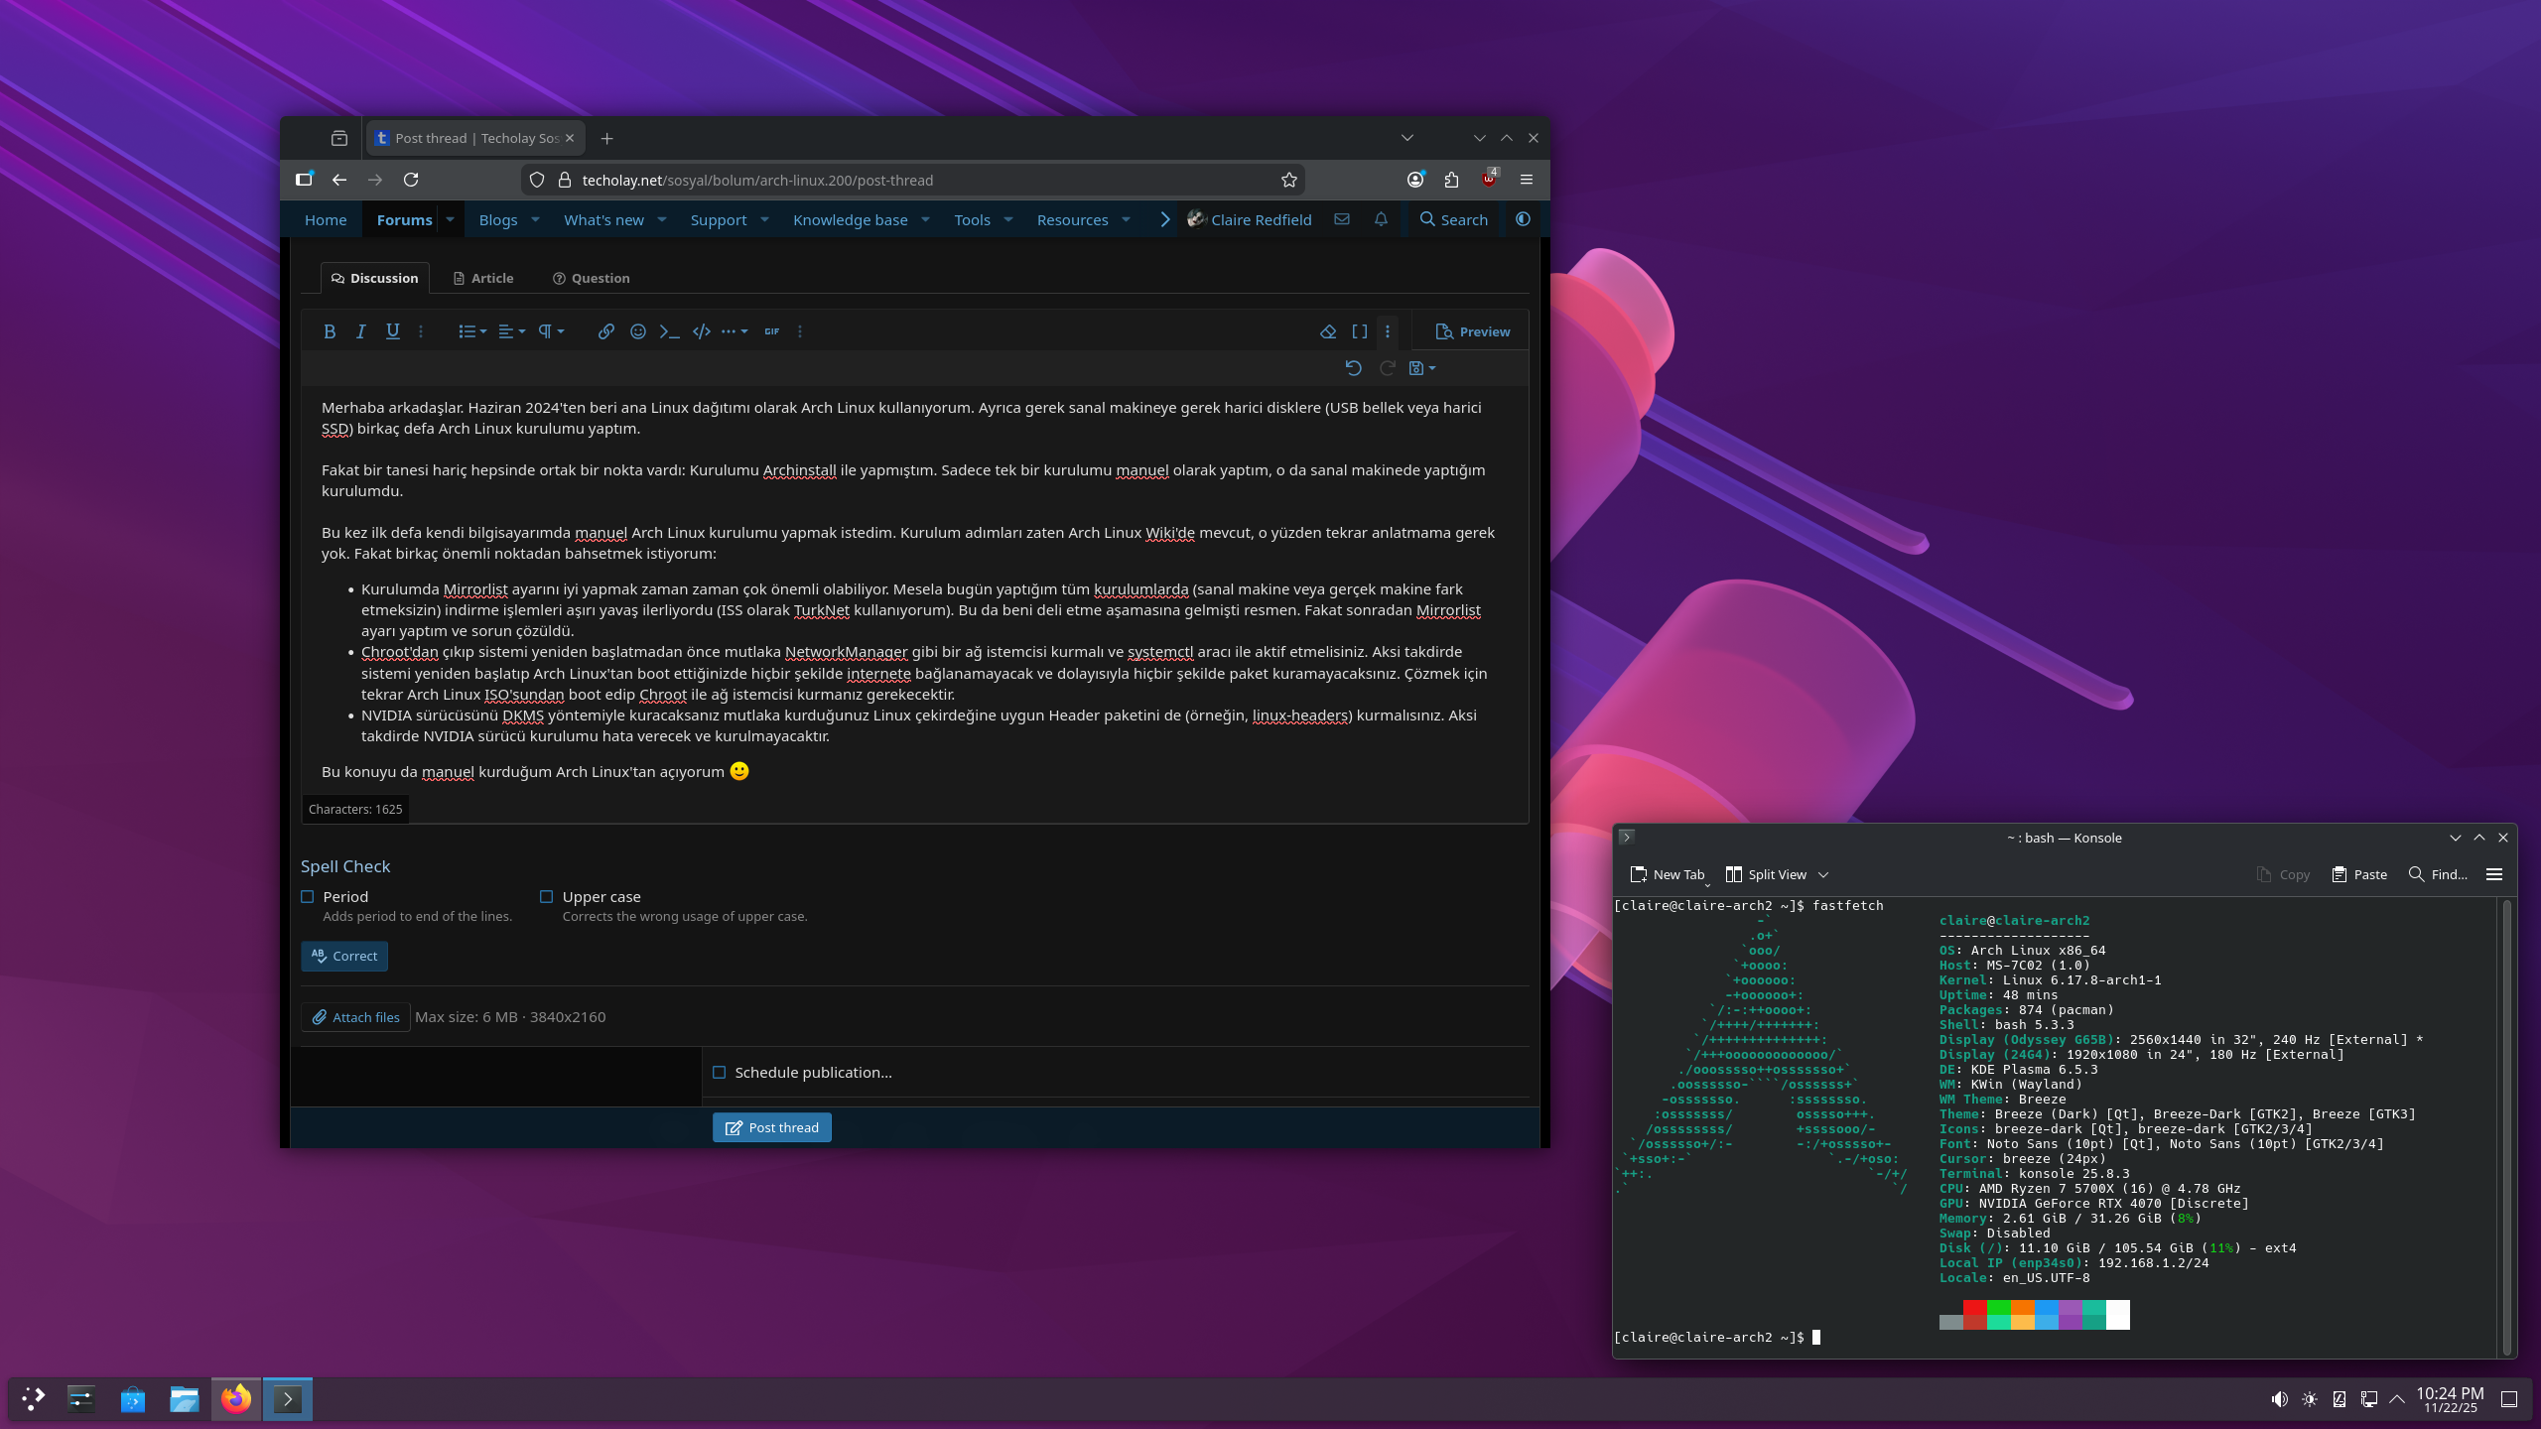Open the drafts save dropdown

point(1422,368)
